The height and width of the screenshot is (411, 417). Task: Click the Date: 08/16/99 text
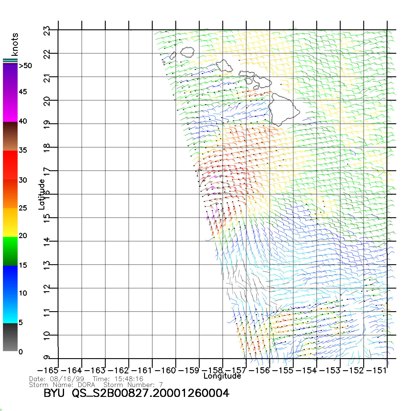point(57,379)
